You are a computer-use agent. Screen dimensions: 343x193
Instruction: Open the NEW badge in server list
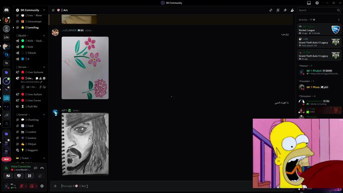click(6, 159)
